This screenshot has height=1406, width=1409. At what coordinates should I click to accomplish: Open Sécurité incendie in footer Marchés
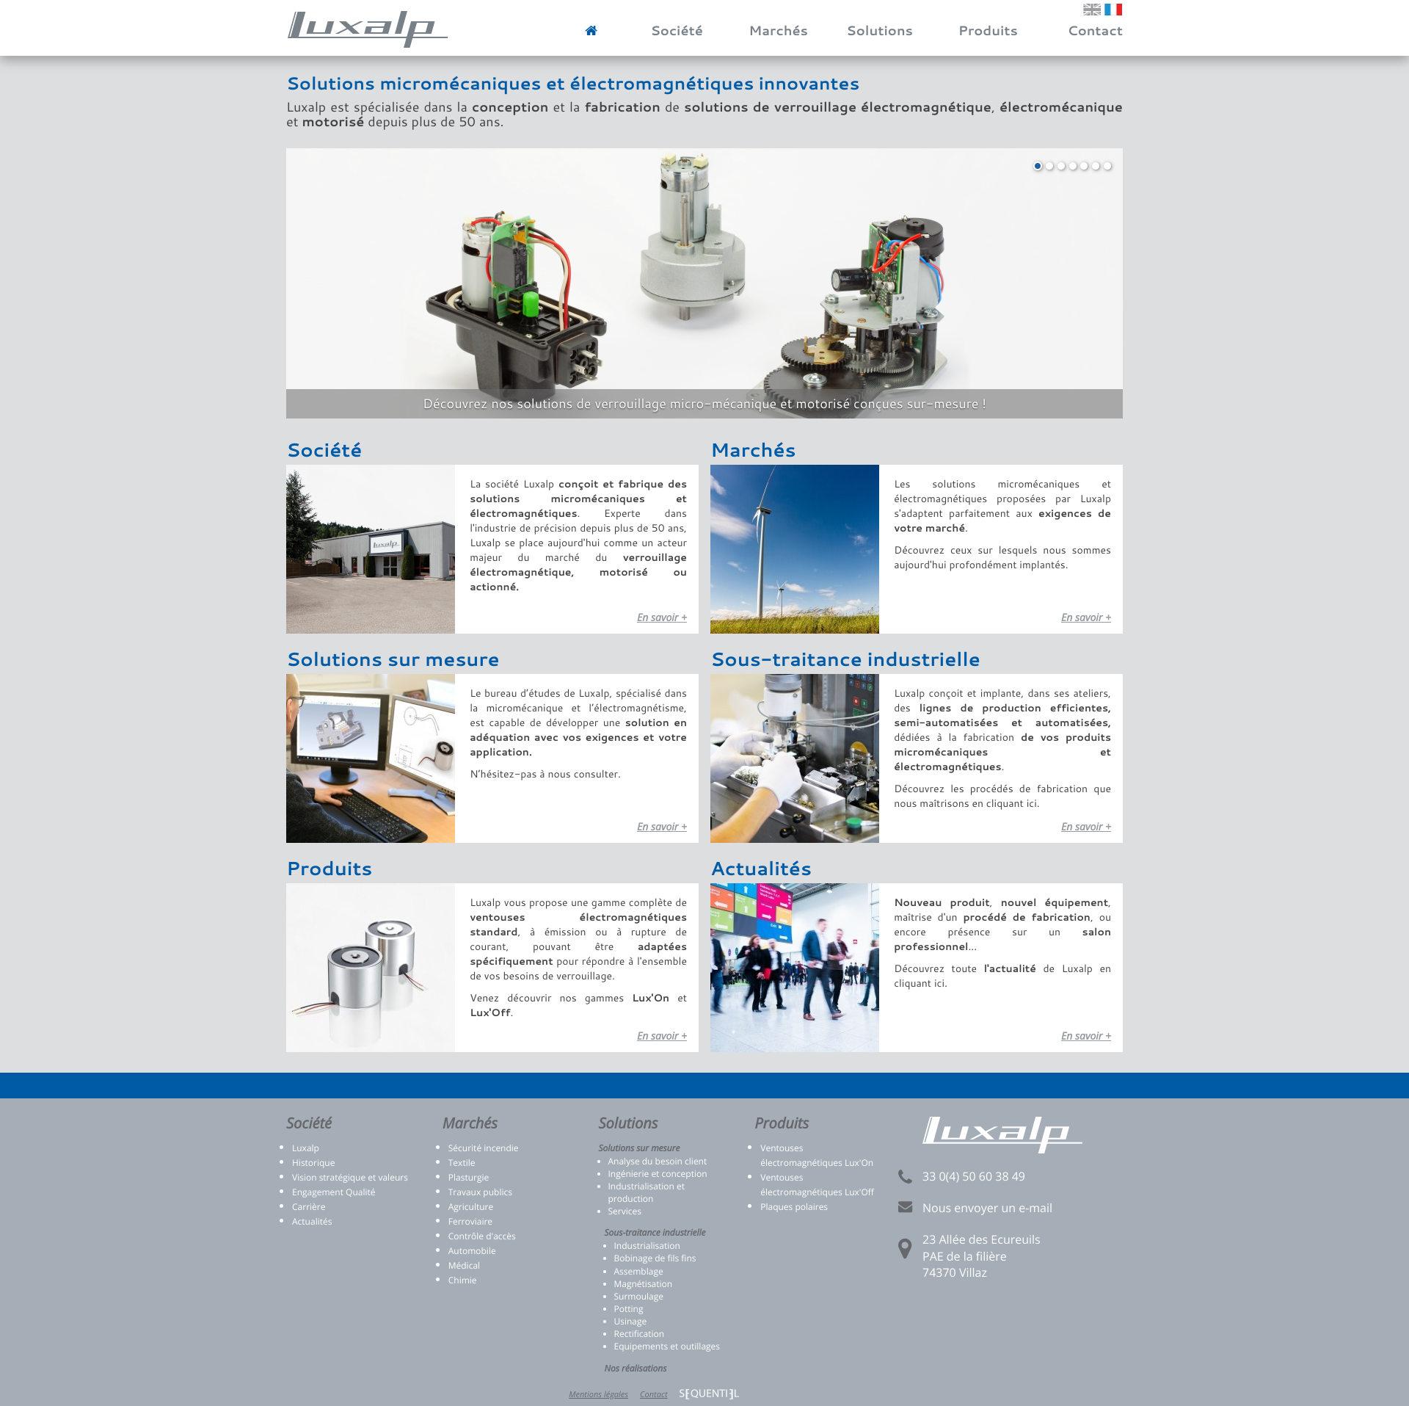click(x=483, y=1148)
